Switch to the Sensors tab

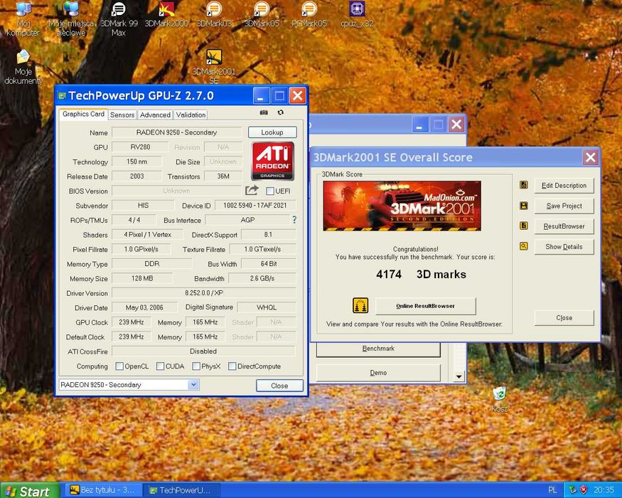click(x=122, y=115)
